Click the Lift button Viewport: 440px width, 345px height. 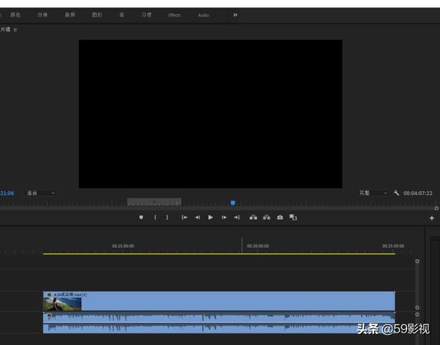(x=253, y=218)
